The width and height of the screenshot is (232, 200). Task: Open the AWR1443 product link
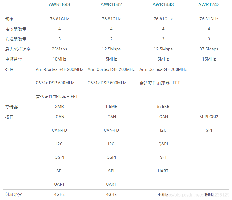point(163,4)
